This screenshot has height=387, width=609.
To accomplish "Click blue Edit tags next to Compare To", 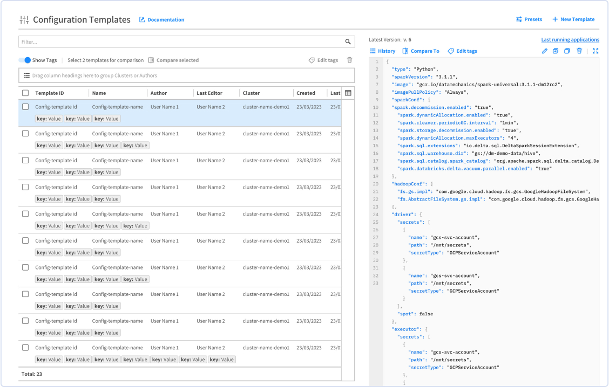I will pyautogui.click(x=462, y=51).
